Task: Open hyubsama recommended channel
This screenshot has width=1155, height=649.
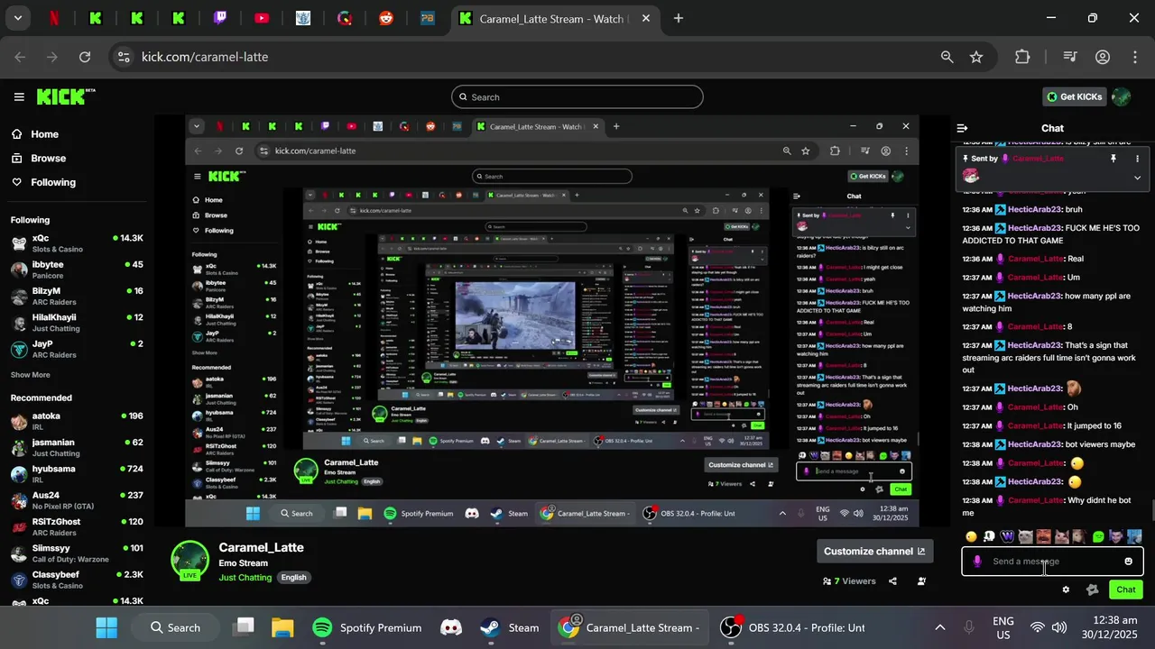Action: (77, 474)
